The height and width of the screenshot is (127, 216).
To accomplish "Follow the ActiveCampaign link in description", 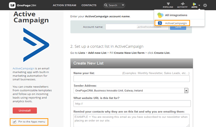I will [x=23, y=68].
